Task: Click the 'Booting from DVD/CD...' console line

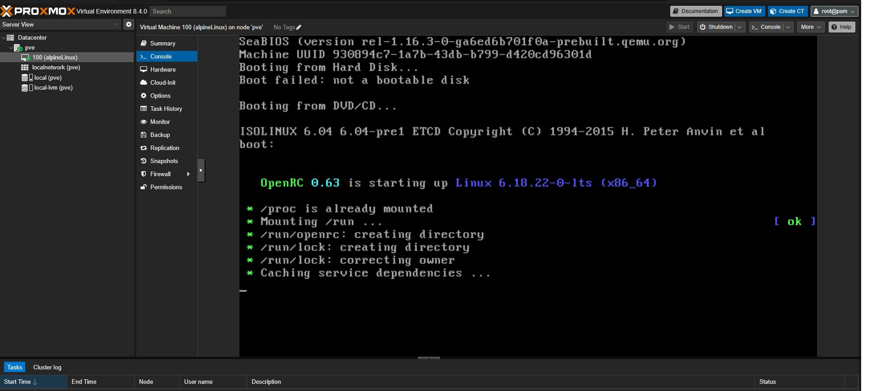Action: pos(318,106)
